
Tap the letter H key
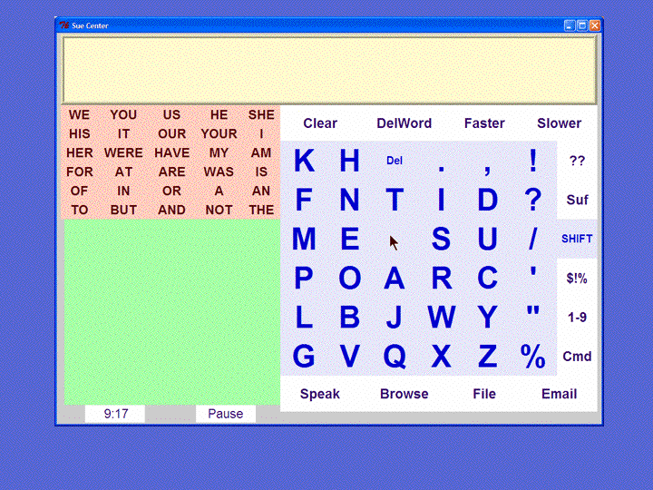[x=349, y=161]
